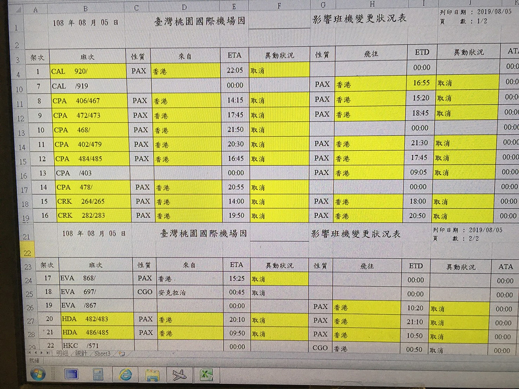Select cell with flight HDA 486/485
This screenshot has width=519, height=389.
[x=97, y=333]
